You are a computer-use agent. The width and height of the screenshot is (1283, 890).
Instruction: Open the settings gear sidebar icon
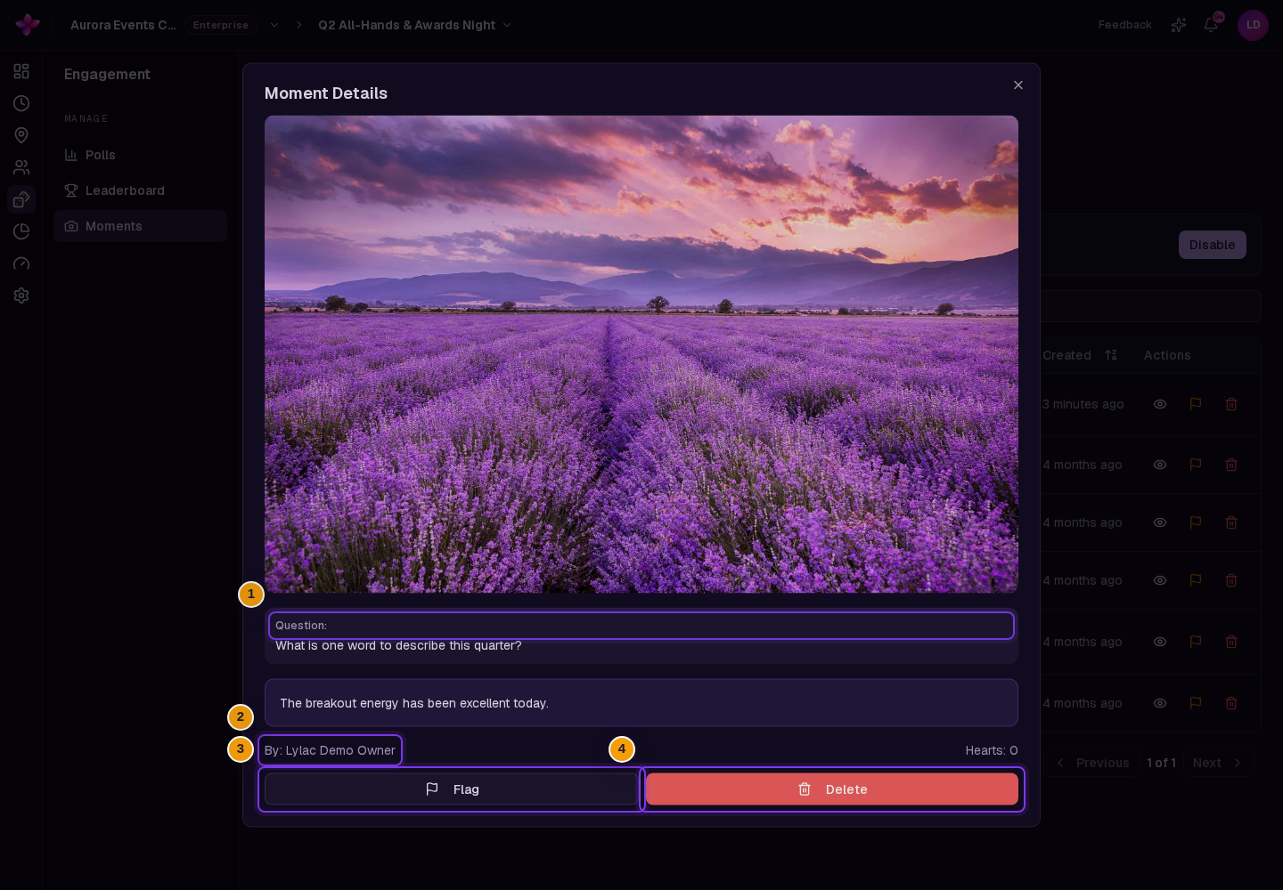click(21, 295)
